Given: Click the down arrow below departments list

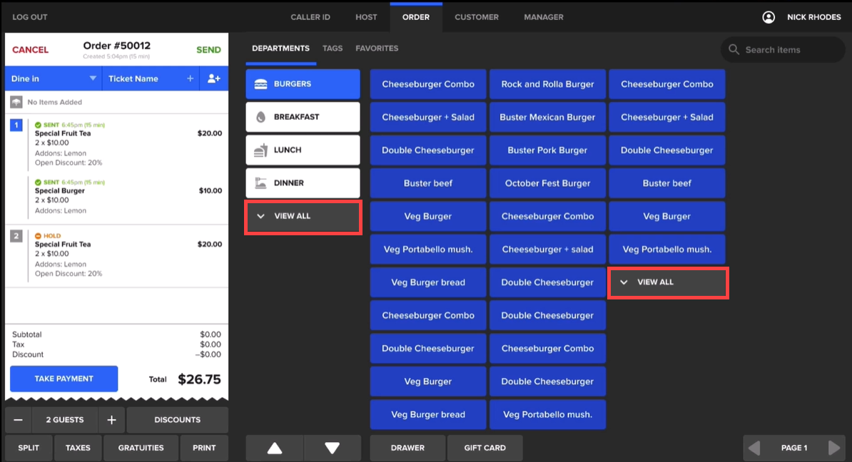Looking at the screenshot, I should tap(332, 448).
